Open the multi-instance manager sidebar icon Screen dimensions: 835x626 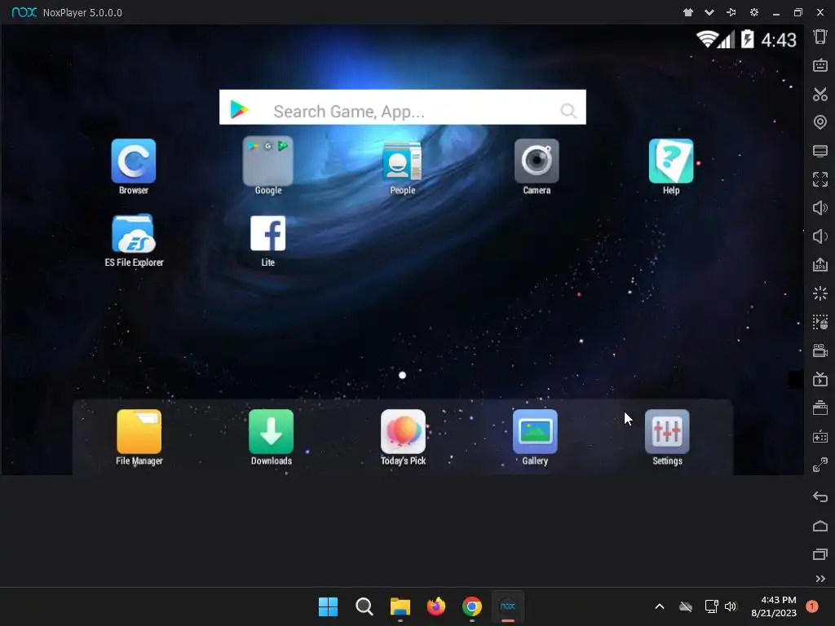point(820,408)
